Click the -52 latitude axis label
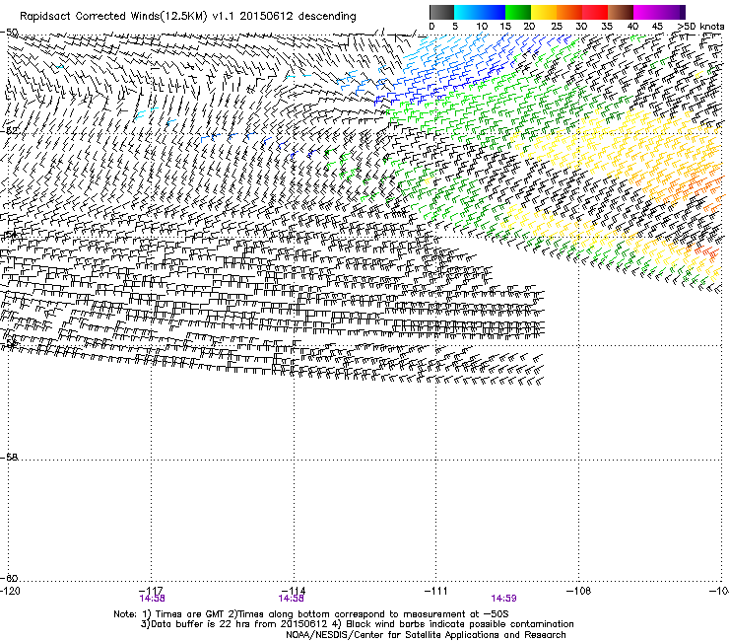This screenshot has width=729, height=641. click(x=9, y=131)
